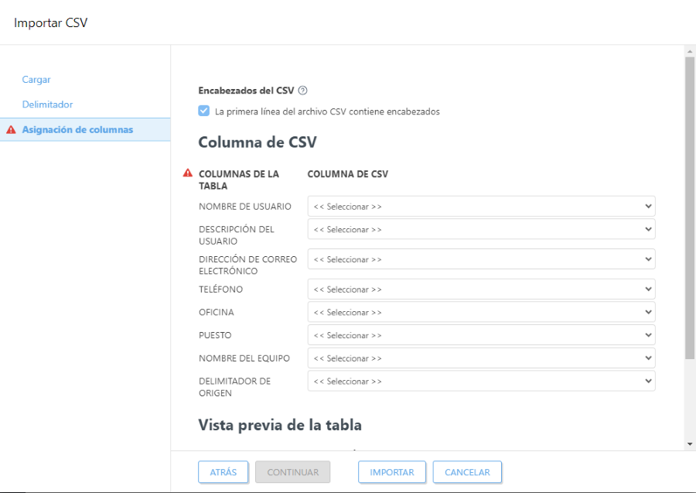Open the PUESTO column dropdown
Screen dimensions: 696x493
coord(481,334)
